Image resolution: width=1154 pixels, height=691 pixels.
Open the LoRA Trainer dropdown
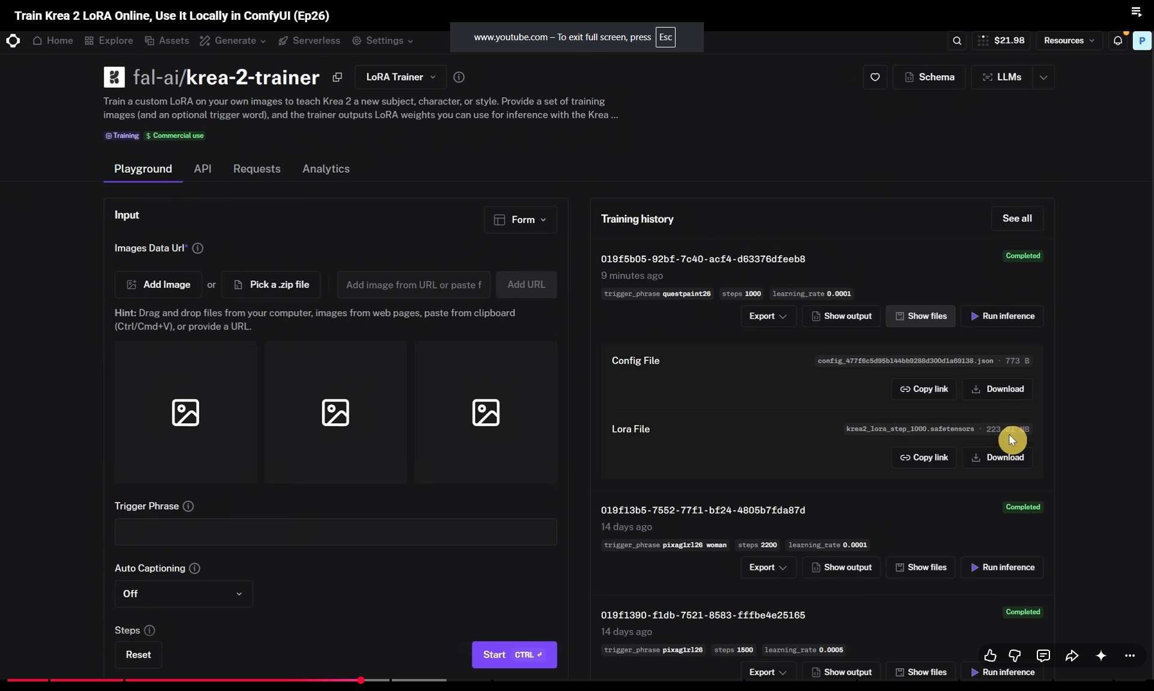point(400,77)
